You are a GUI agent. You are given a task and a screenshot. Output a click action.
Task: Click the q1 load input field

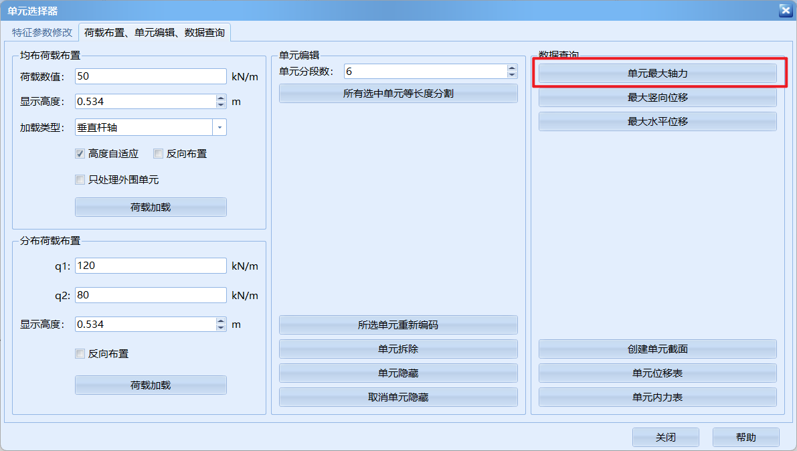(x=151, y=266)
